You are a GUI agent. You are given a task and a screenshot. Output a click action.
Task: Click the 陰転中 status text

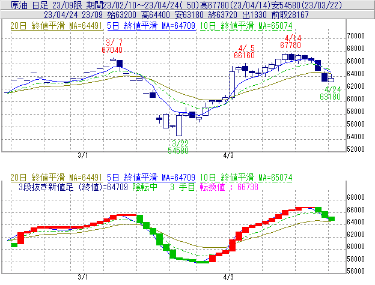145,187
